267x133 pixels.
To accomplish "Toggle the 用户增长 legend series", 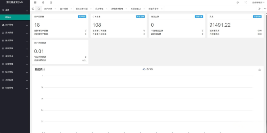I will coord(148,69).
